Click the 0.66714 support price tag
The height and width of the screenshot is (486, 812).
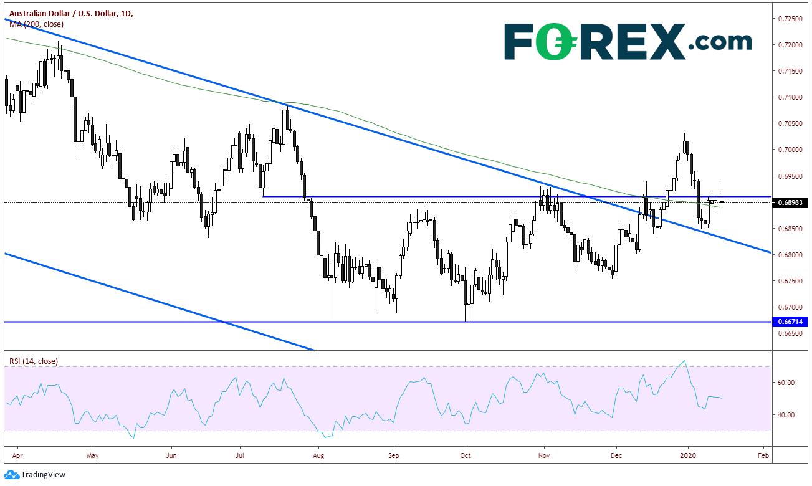[x=791, y=322]
